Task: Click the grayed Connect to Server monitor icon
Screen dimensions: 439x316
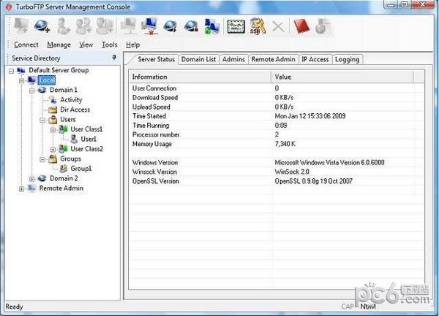Action: (x=129, y=26)
